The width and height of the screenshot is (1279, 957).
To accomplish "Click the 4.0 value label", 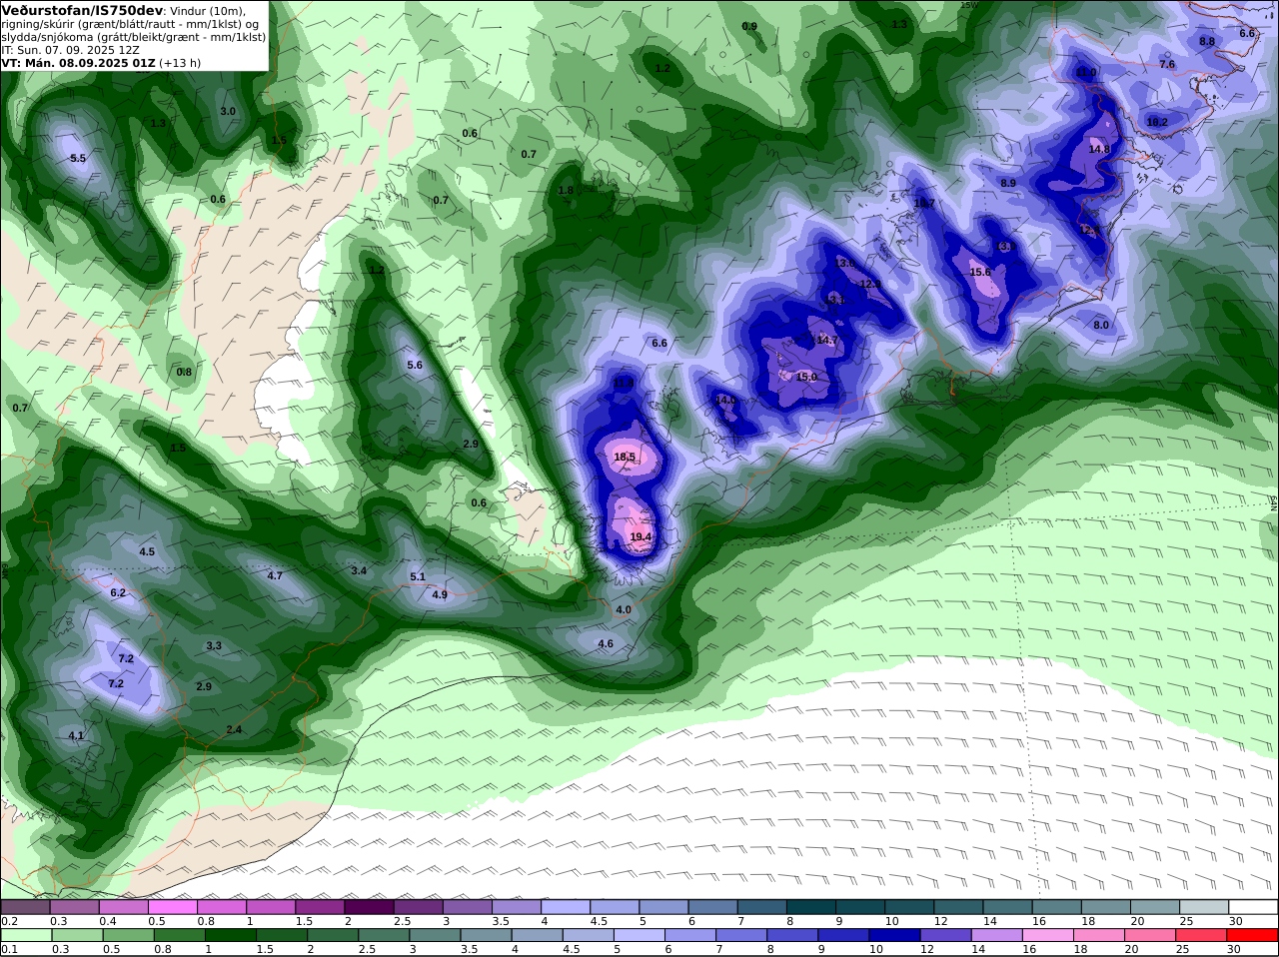I will click(624, 609).
